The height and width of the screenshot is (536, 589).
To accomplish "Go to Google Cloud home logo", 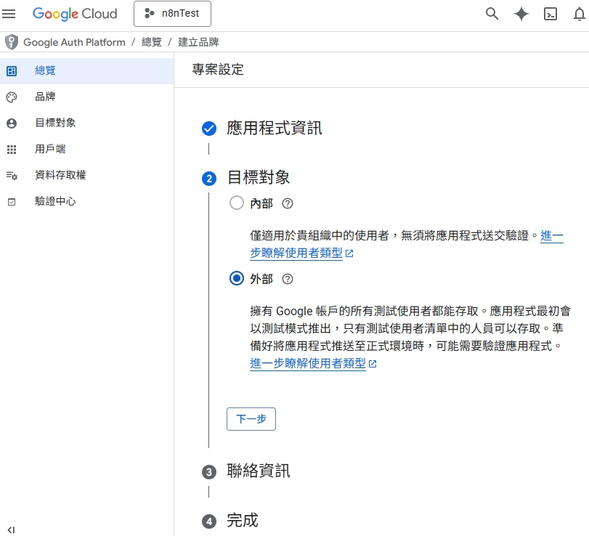I will tap(75, 14).
